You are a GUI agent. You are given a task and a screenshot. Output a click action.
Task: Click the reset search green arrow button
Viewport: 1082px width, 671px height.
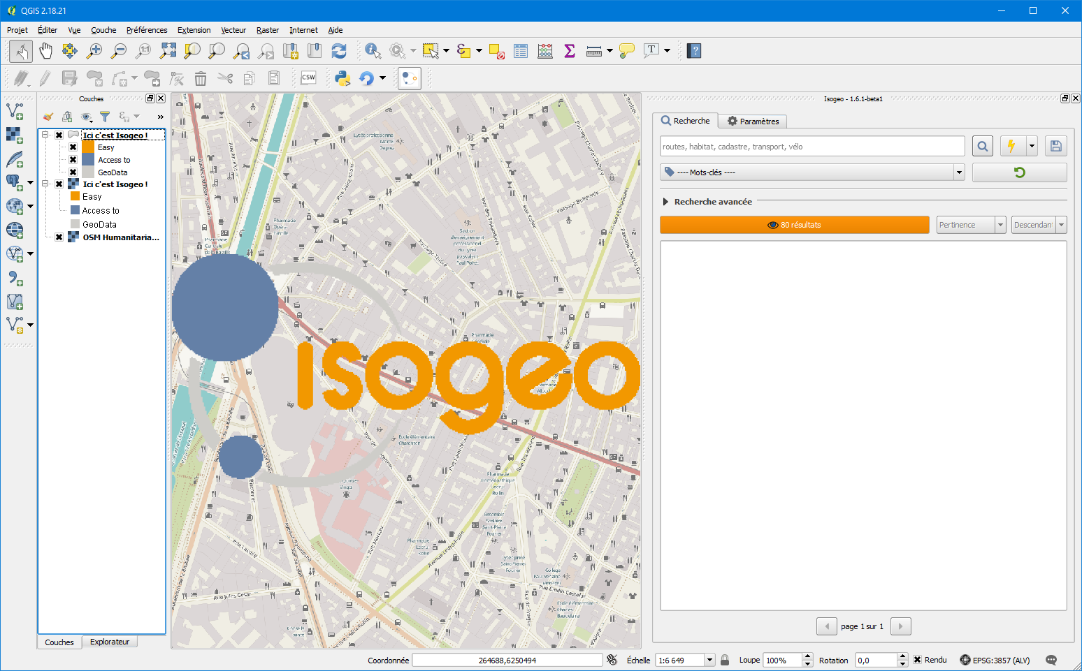1019,172
